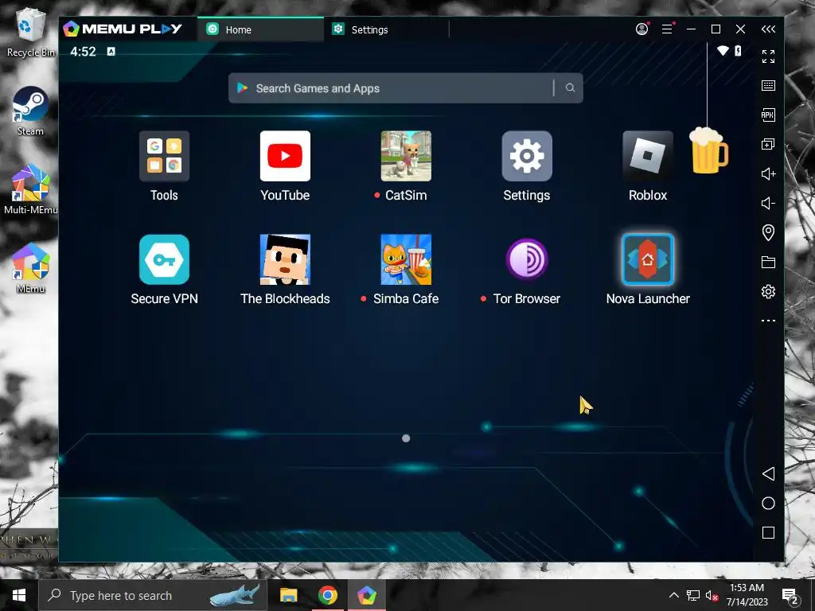Enter fullscreen mode from sidebar
Image resolution: width=815 pixels, height=611 pixels.
click(768, 56)
